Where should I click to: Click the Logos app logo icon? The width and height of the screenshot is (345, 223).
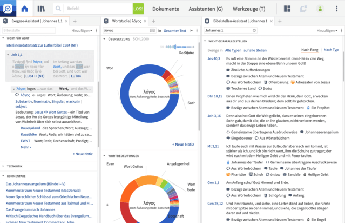8,9
